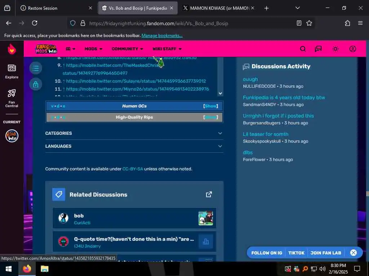The width and height of the screenshot is (369, 276).
Task: Switch to the MAMON KOWASE X tab
Action: coord(219,8)
